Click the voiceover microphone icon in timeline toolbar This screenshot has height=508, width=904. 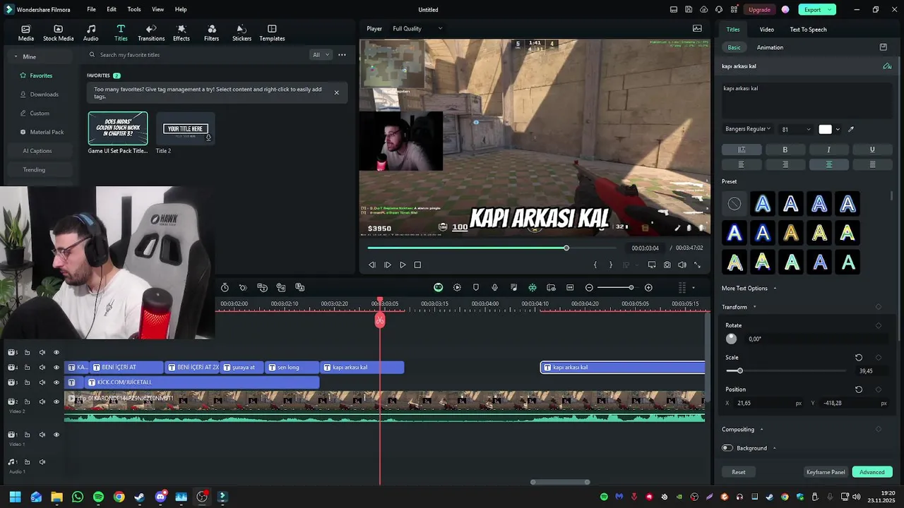point(494,287)
